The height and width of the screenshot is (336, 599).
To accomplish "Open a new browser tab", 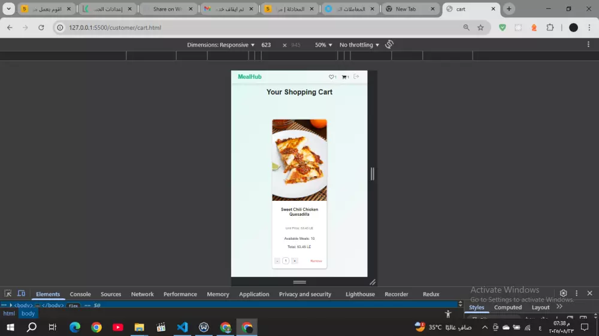I will point(509,9).
